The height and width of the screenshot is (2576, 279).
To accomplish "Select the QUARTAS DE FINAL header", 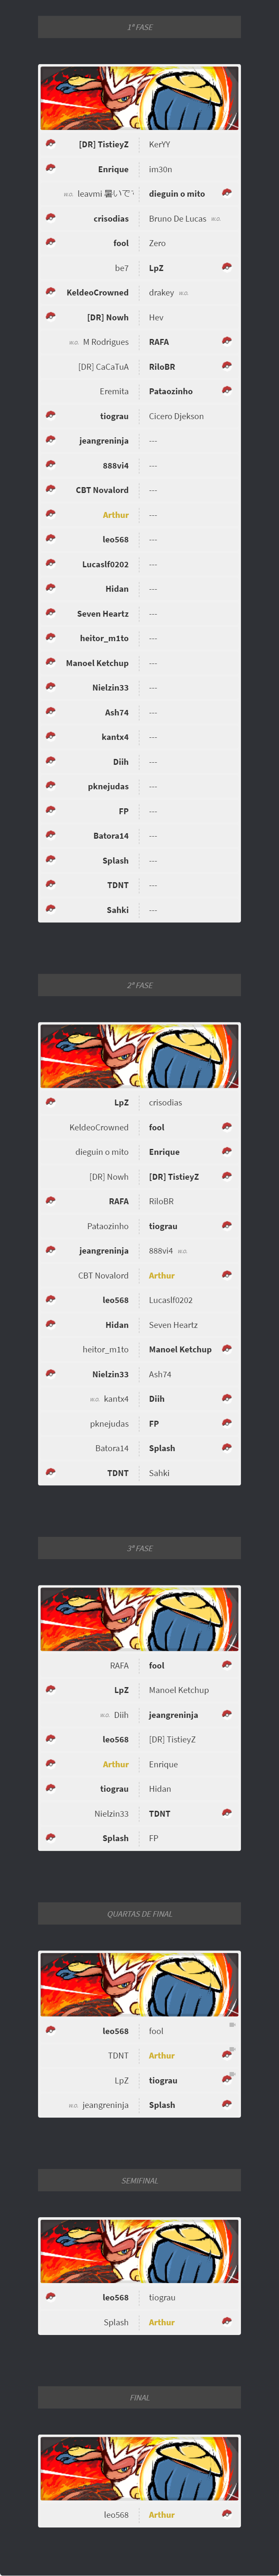I will (x=139, y=1913).
